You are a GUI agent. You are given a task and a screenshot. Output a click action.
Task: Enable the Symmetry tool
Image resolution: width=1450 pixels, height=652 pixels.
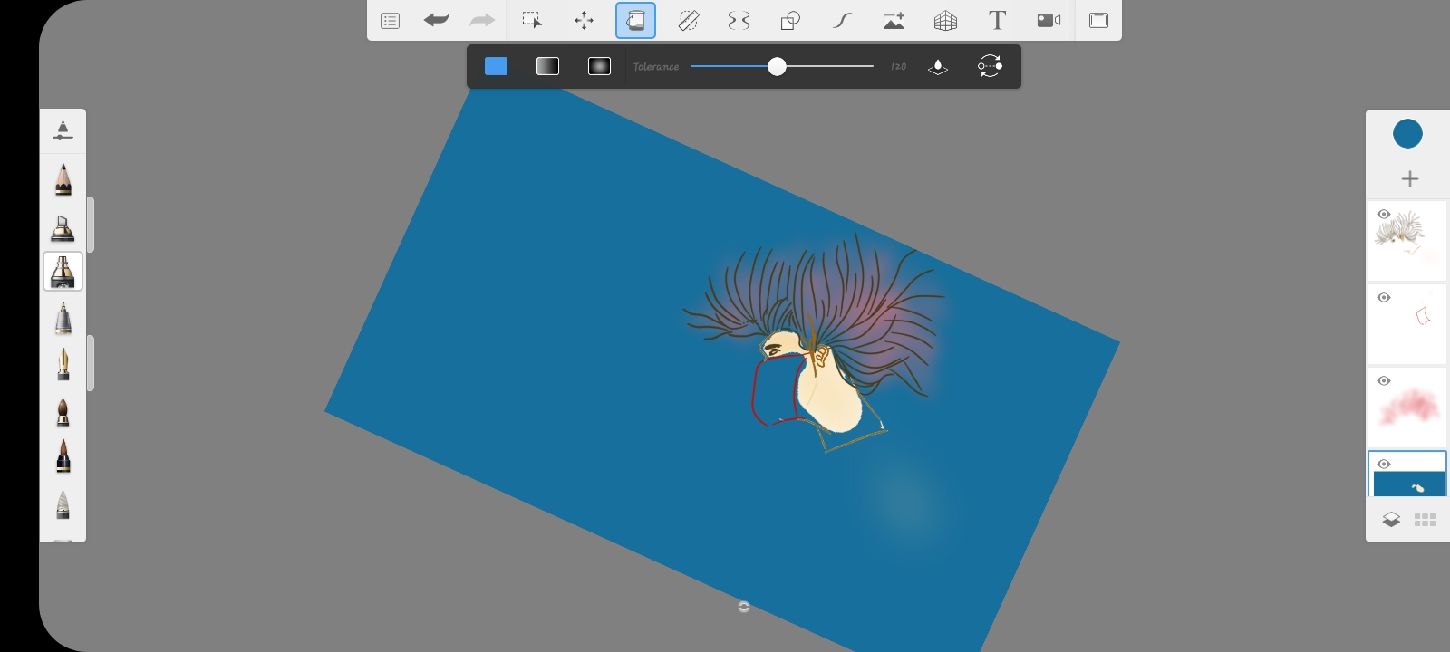(739, 21)
